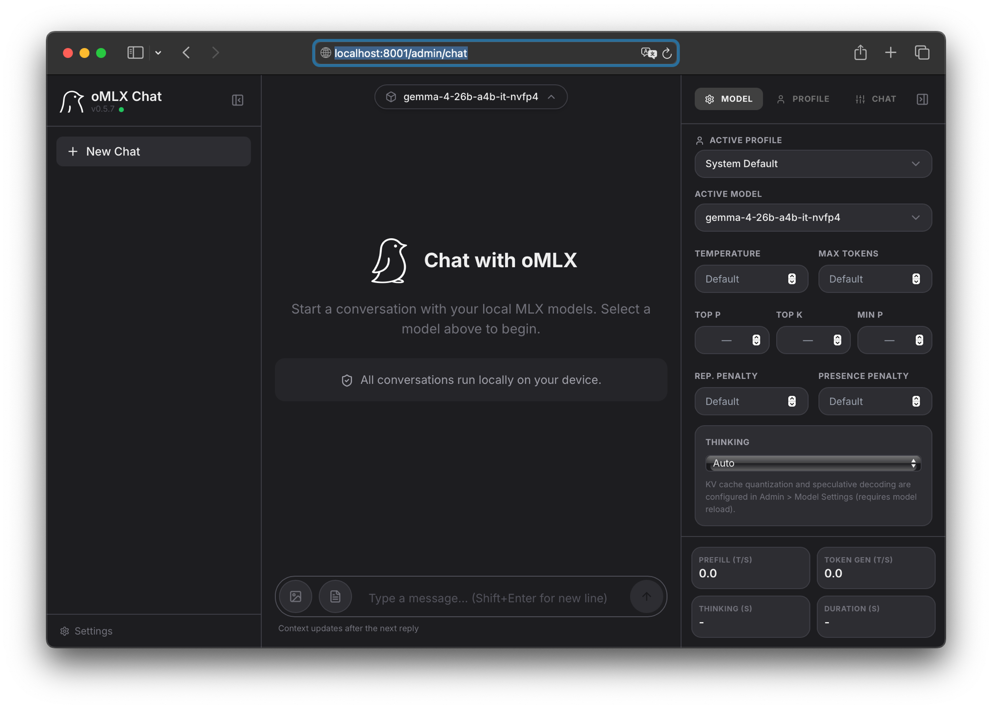Image resolution: width=992 pixels, height=709 pixels.
Task: Adjust the Min P stepper arrows
Action: (919, 340)
